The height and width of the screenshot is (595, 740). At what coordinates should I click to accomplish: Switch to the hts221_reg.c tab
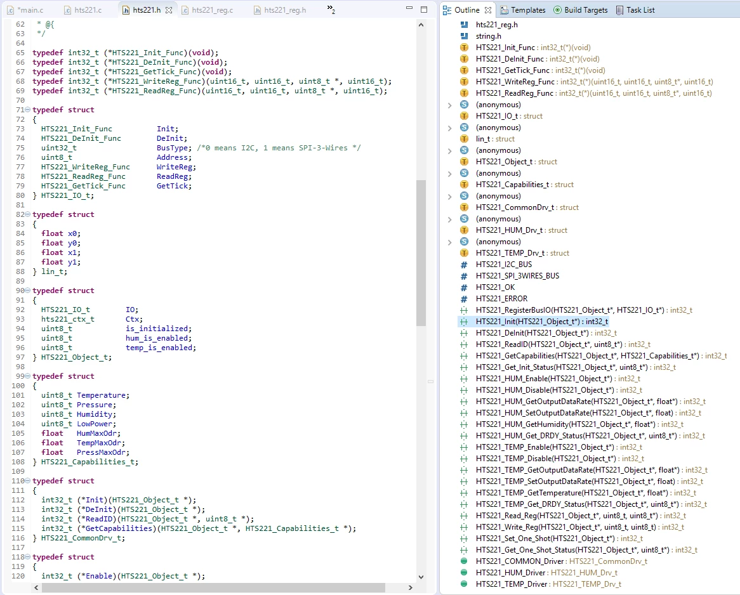(x=208, y=10)
